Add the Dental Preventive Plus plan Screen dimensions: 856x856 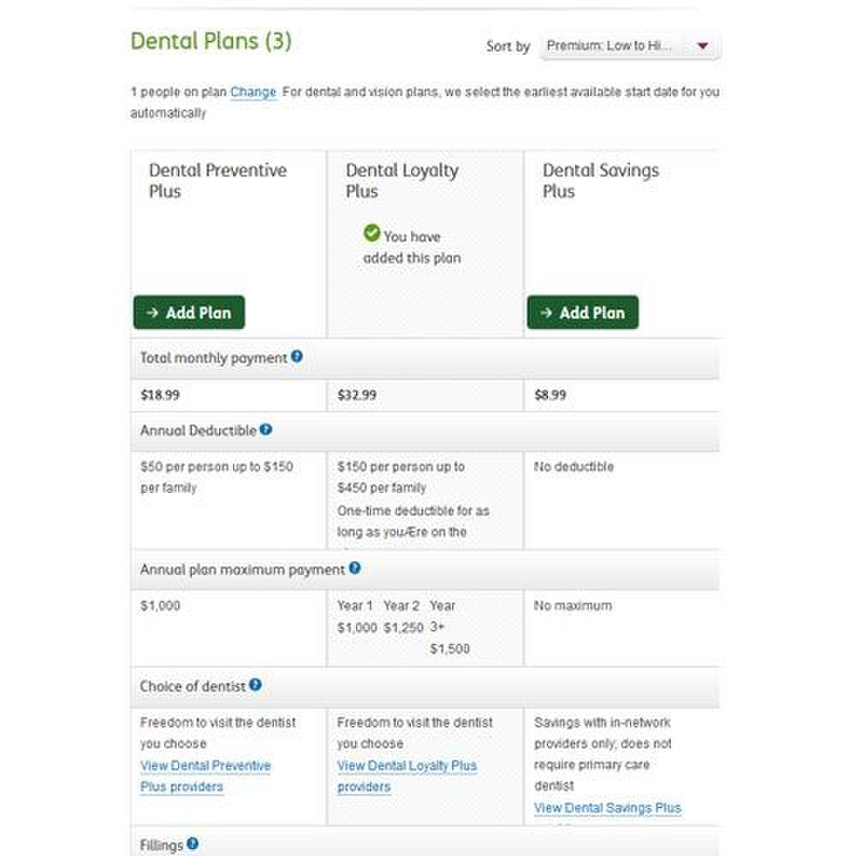click(189, 312)
